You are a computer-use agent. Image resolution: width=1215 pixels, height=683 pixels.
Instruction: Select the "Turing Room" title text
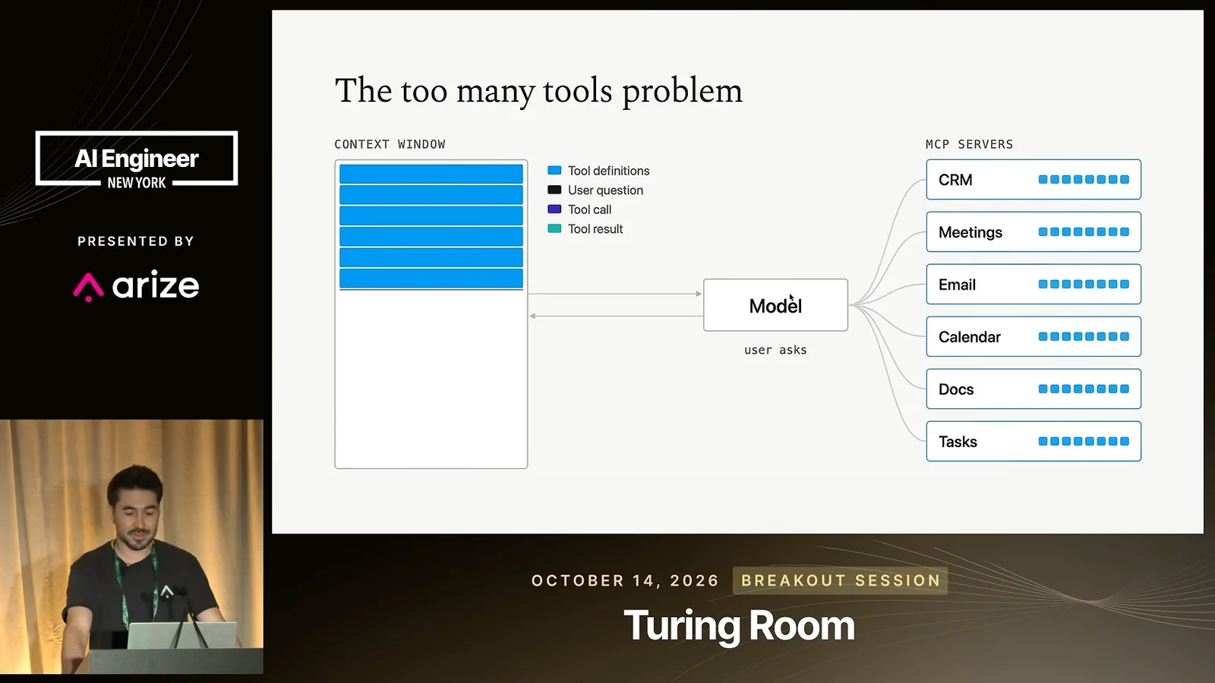pyautogui.click(x=740, y=626)
